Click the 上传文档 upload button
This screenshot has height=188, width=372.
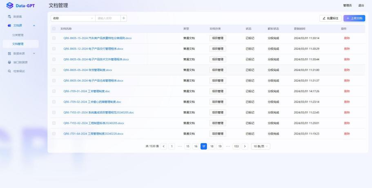(354, 18)
